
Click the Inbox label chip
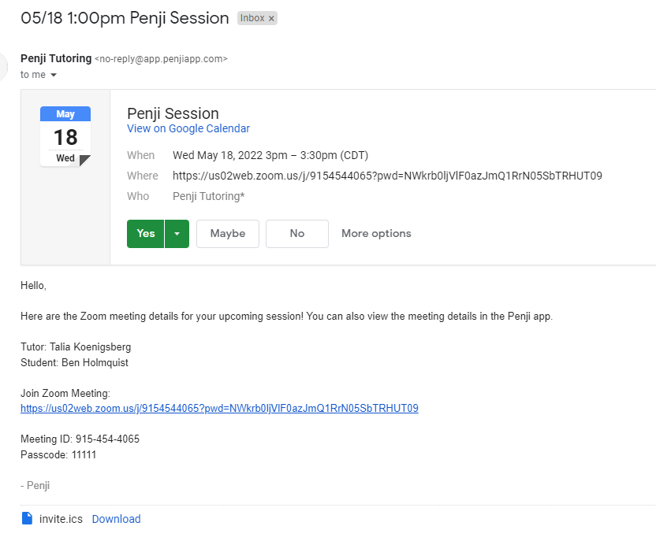pyautogui.click(x=252, y=18)
